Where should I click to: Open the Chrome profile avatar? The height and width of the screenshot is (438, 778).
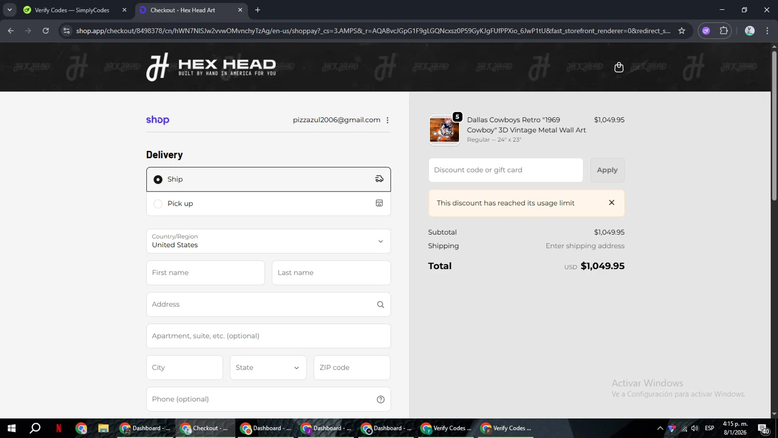click(x=749, y=31)
